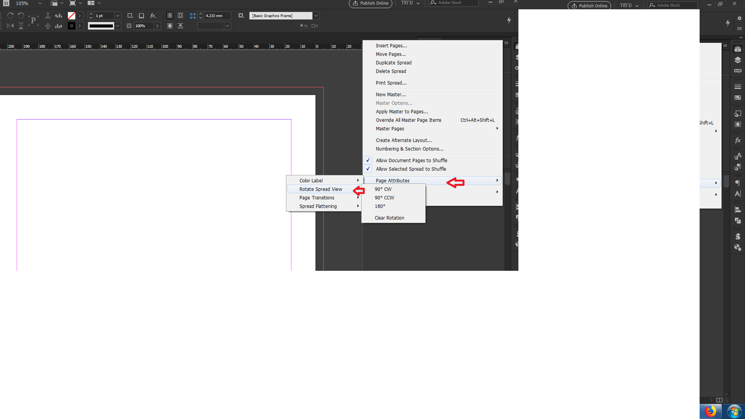The width and height of the screenshot is (745, 419).
Task: Choose Clear Rotation from submenu
Action: point(389,218)
